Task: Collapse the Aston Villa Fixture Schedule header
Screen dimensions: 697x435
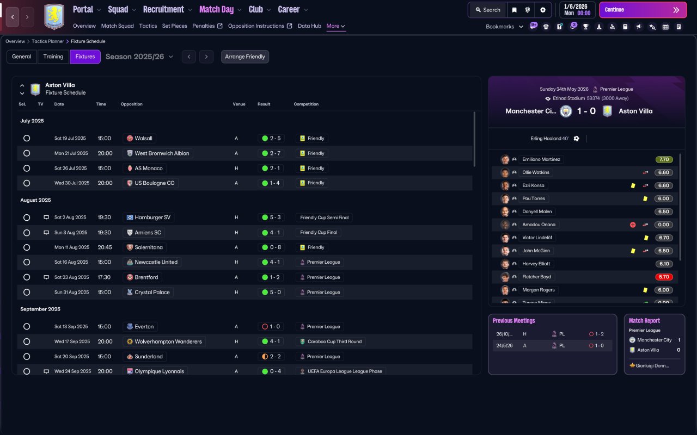Action: 22,85
